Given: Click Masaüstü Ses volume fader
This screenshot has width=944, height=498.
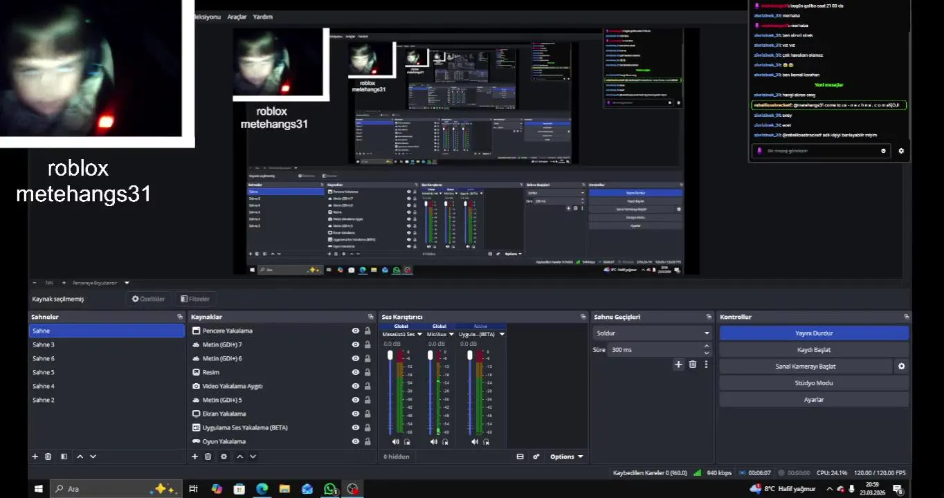Looking at the screenshot, I should coord(390,355).
